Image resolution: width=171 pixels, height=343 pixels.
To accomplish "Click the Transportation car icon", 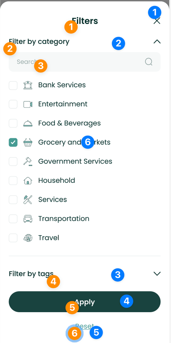I will (28, 219).
